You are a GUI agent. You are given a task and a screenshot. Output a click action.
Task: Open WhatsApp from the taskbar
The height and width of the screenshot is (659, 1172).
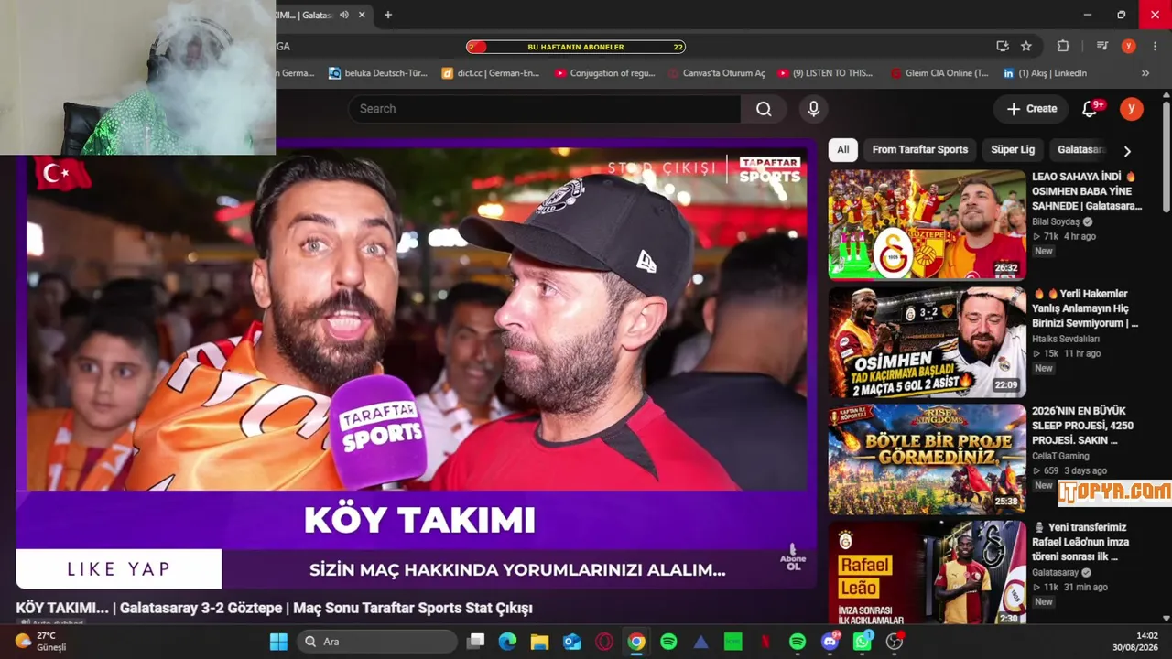[863, 642]
